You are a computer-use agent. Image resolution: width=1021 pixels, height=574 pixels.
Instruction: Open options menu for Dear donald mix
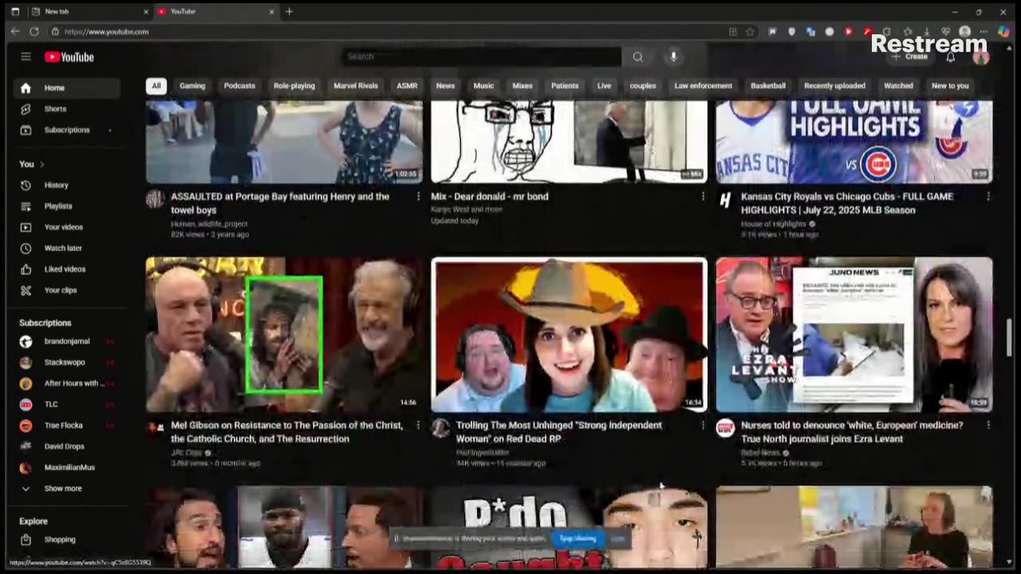coord(703,196)
